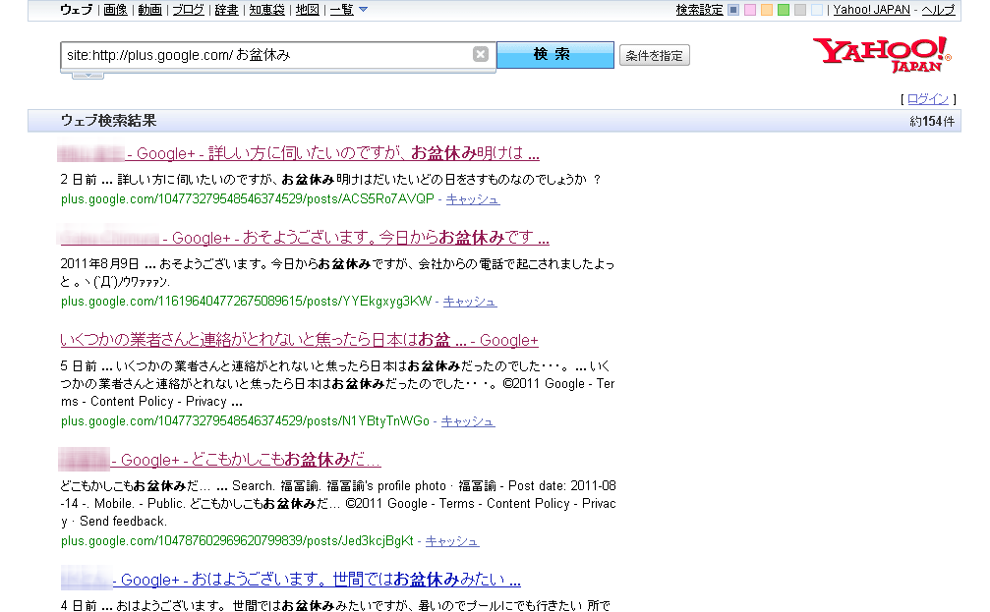This screenshot has width=990, height=612.
Task: Select the blue theme color swatch
Action: point(733,10)
